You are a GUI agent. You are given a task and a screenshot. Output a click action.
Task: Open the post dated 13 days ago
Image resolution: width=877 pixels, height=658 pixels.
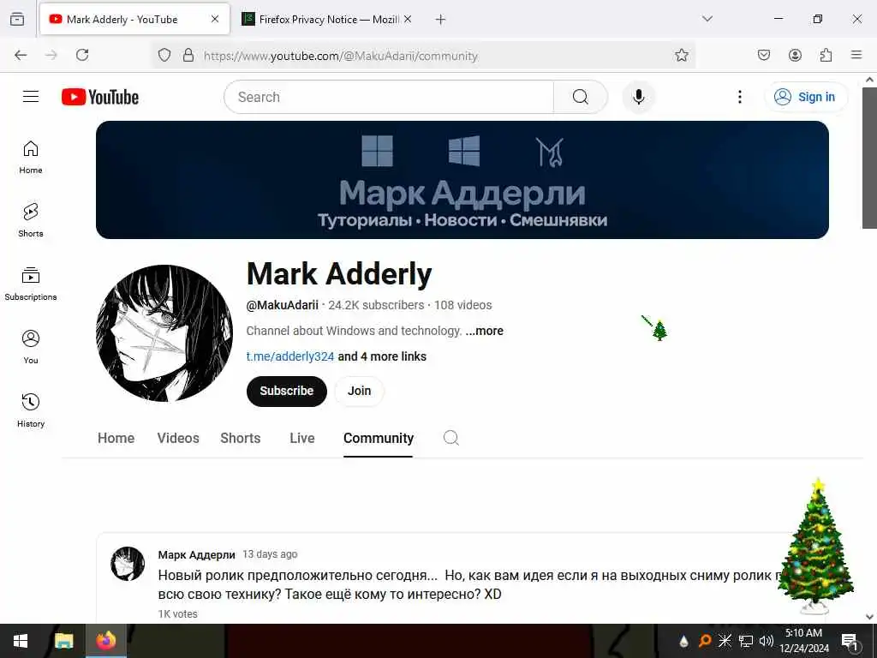pos(270,554)
